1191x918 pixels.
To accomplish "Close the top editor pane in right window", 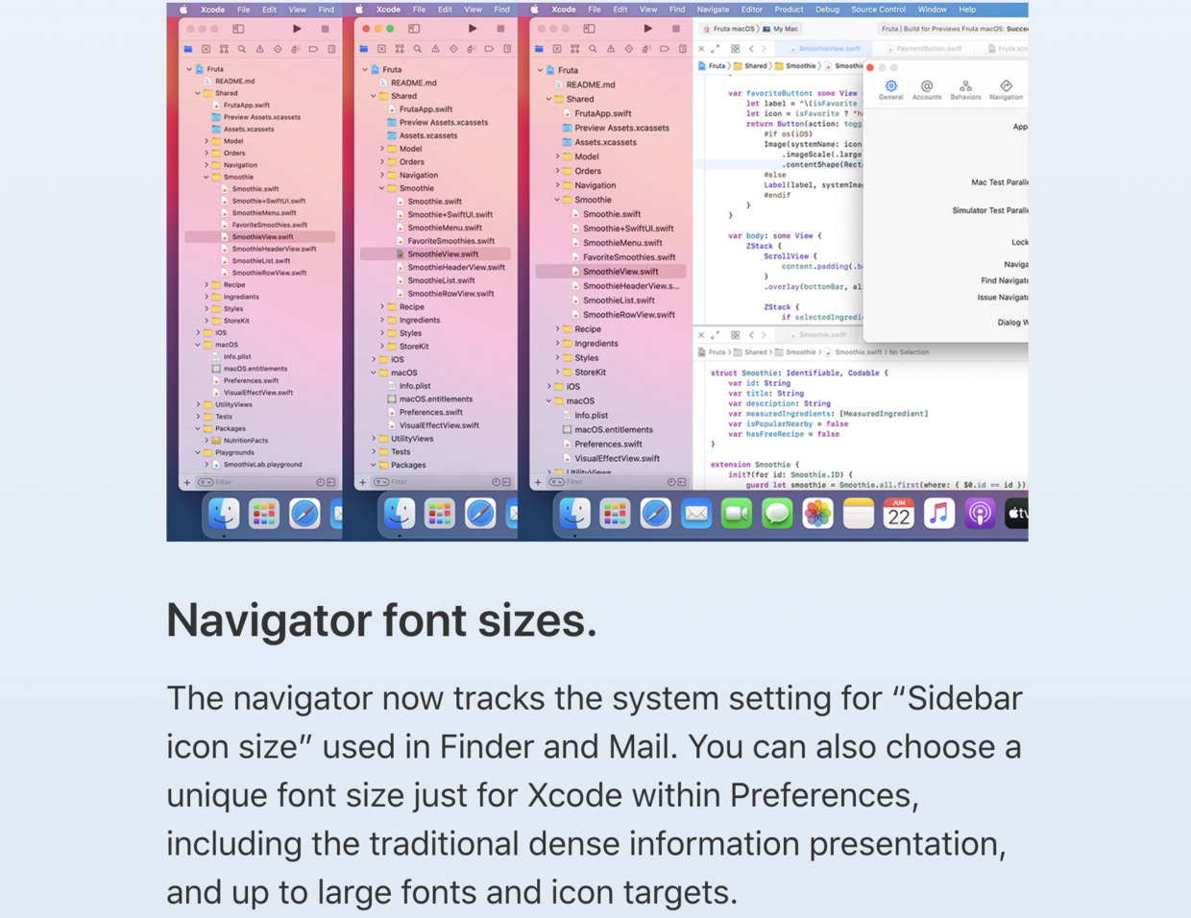I will click(x=701, y=48).
